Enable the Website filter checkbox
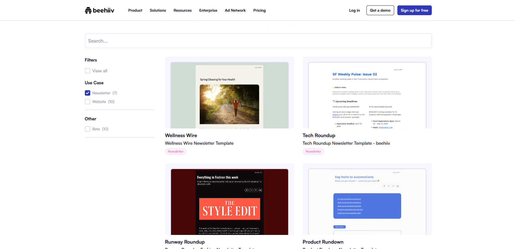 pyautogui.click(x=88, y=102)
